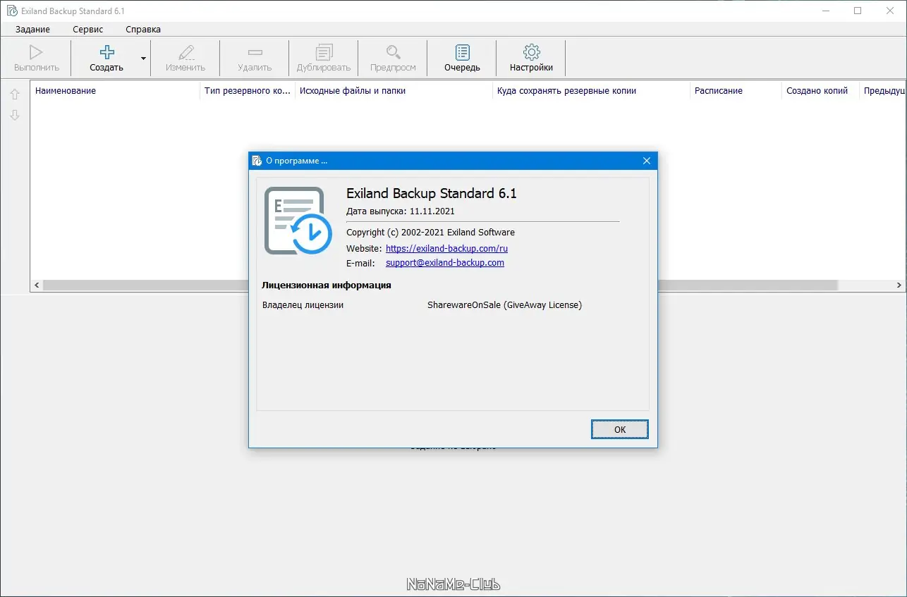Maximize the Exiland Backup window
The width and height of the screenshot is (907, 597).
click(x=858, y=11)
